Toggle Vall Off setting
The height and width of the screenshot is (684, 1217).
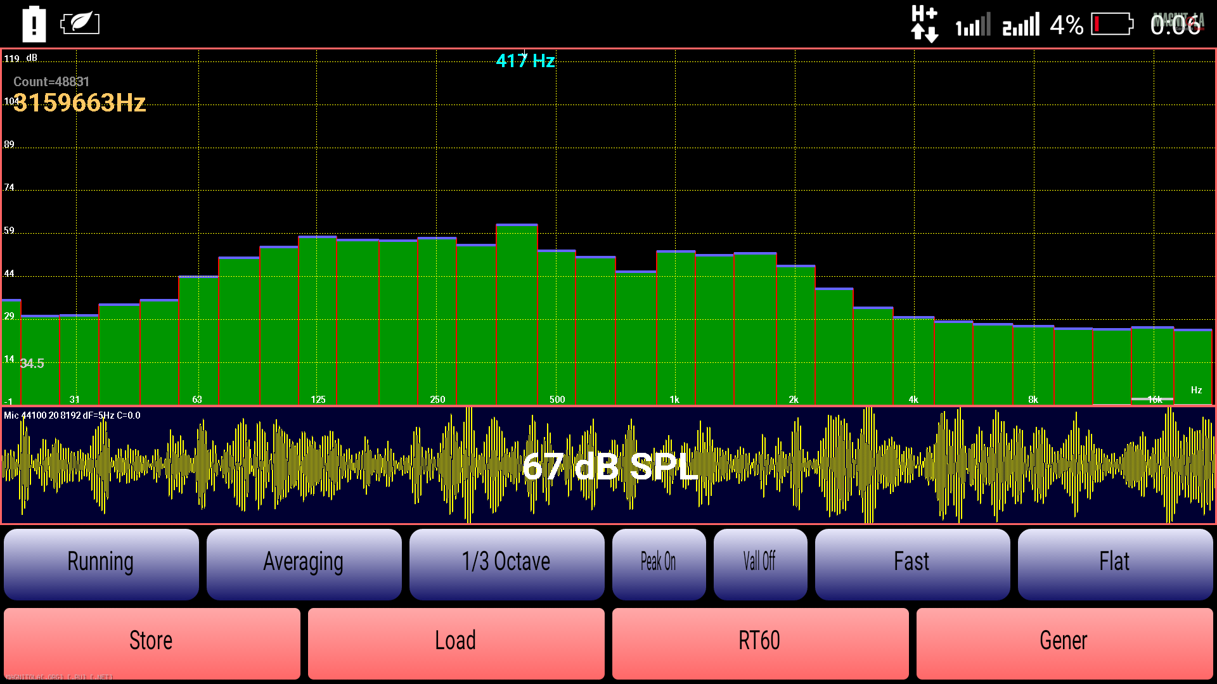click(x=760, y=563)
